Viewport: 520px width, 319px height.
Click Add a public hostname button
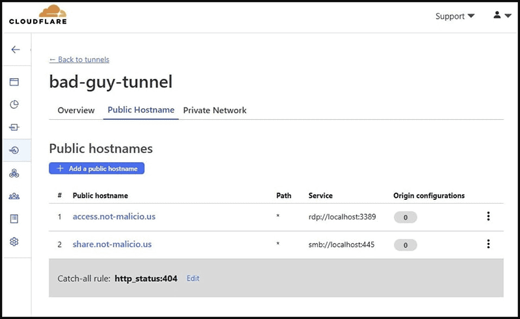(x=96, y=169)
